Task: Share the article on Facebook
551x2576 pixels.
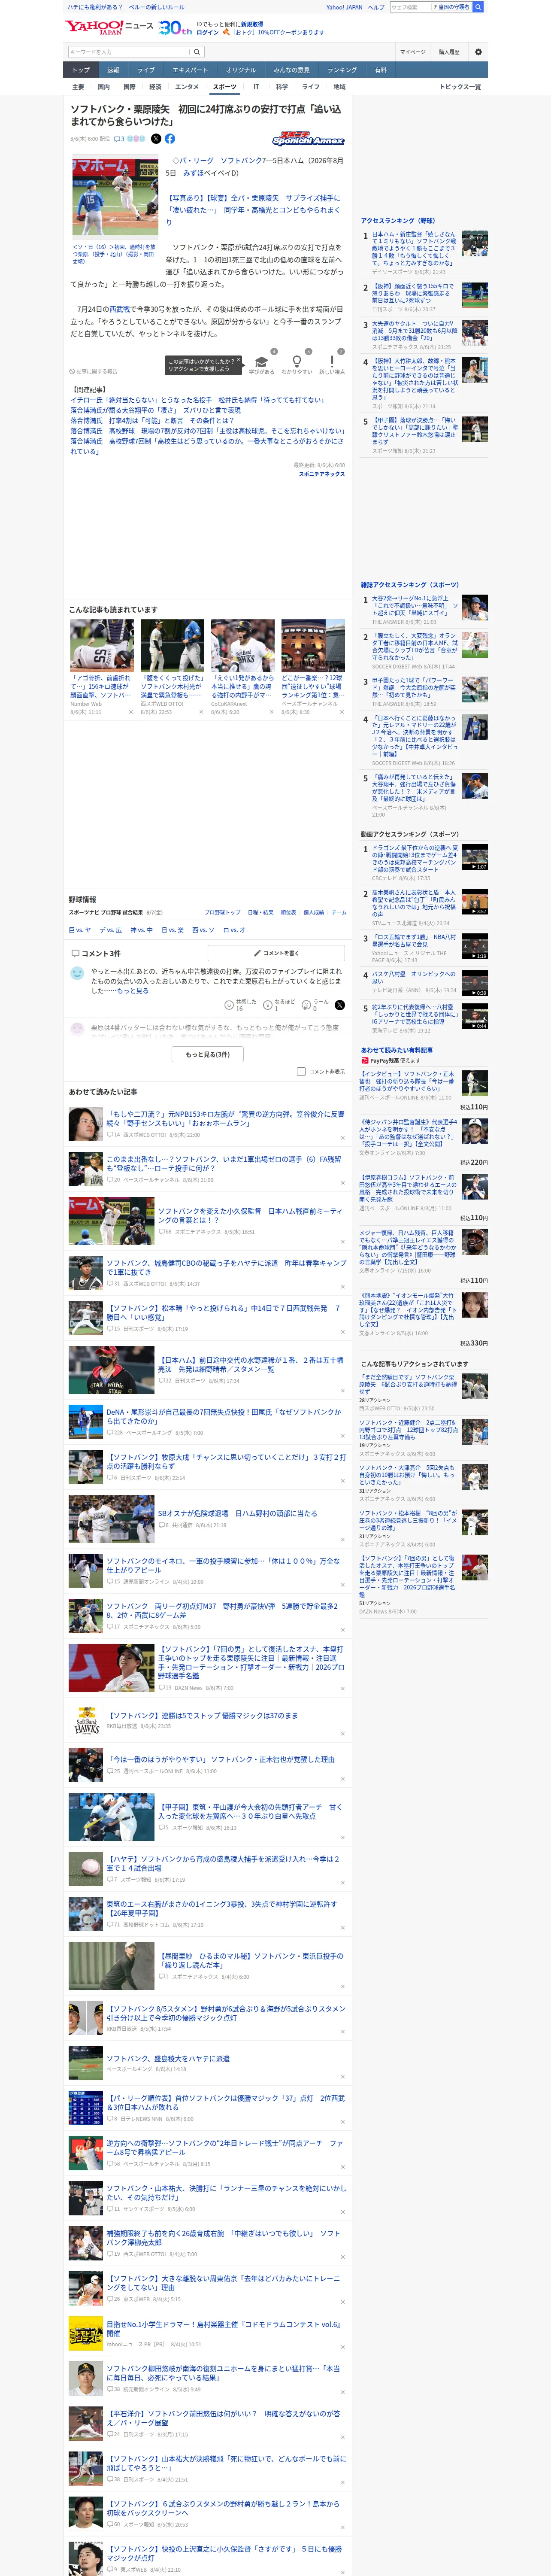Action: pyautogui.click(x=170, y=139)
